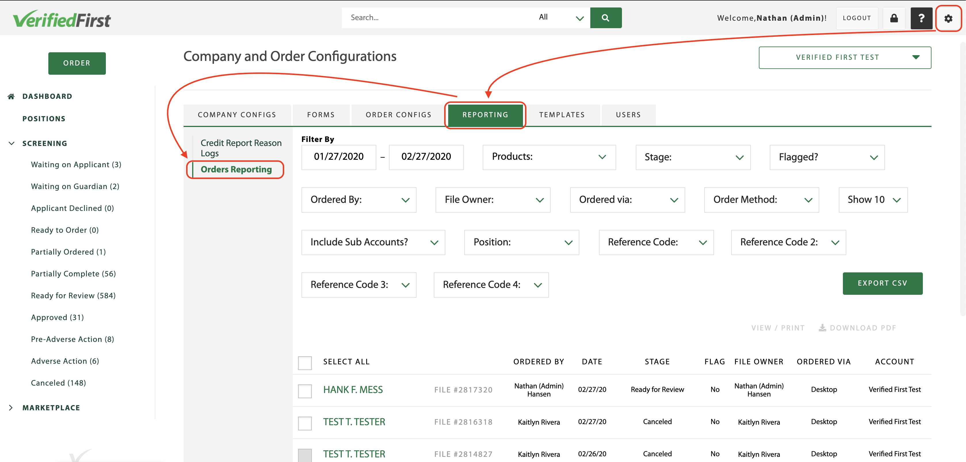
Task: Open the help question mark icon
Action: pyautogui.click(x=921, y=18)
